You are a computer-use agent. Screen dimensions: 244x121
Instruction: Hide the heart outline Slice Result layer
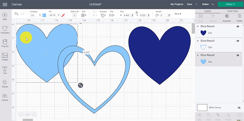coord(237,41)
